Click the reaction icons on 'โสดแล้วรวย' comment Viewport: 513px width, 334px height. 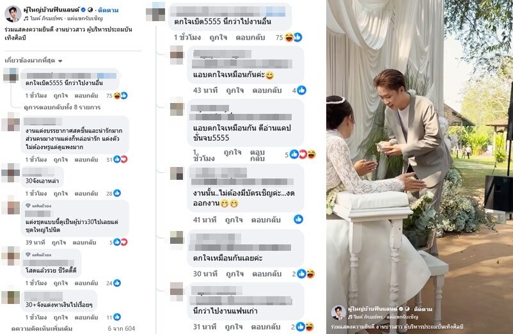(x=117, y=283)
